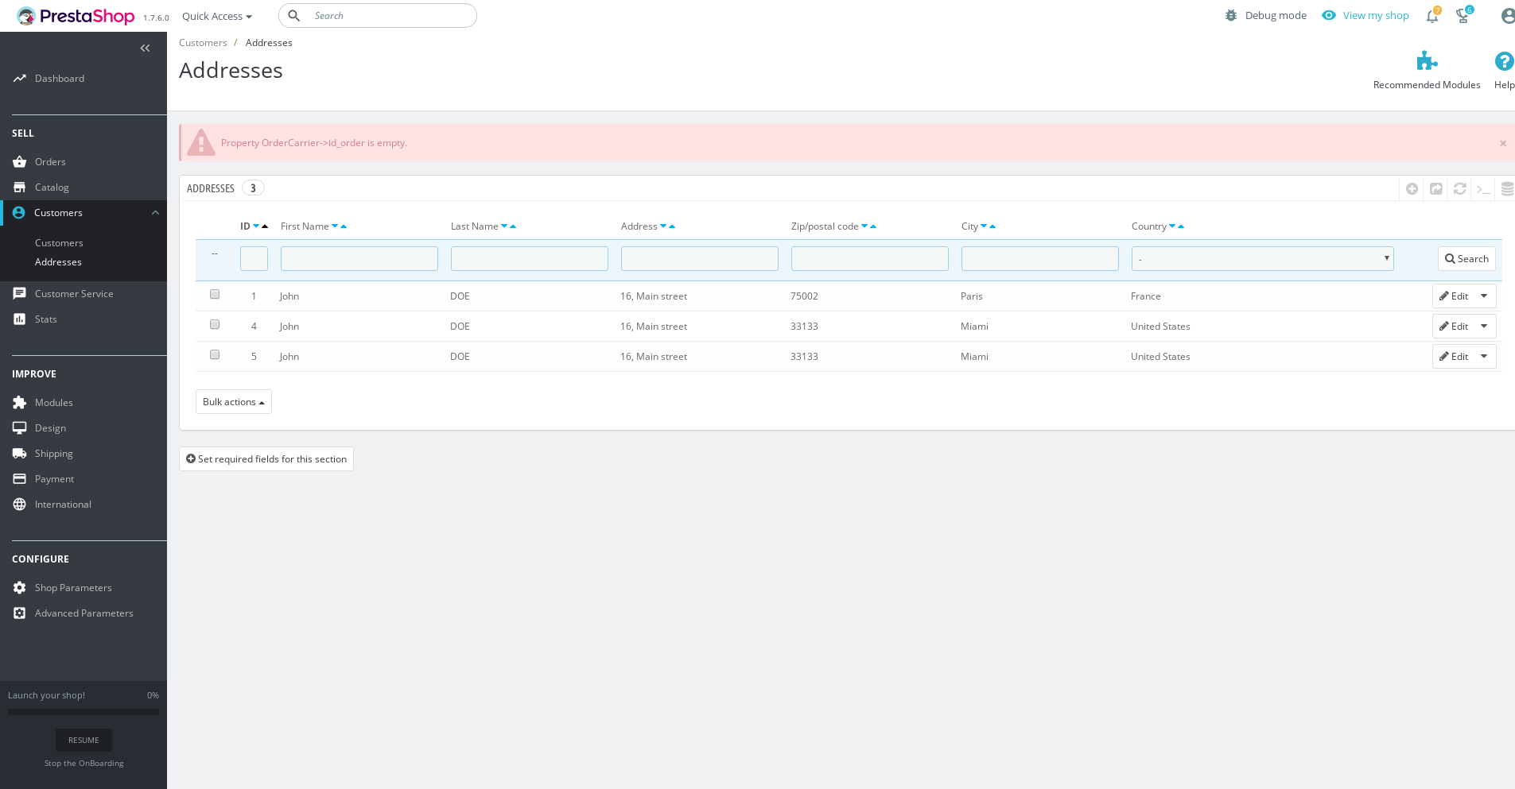Select checkbox for address ID 1
Image resolution: width=1515 pixels, height=789 pixels.
coord(215,294)
